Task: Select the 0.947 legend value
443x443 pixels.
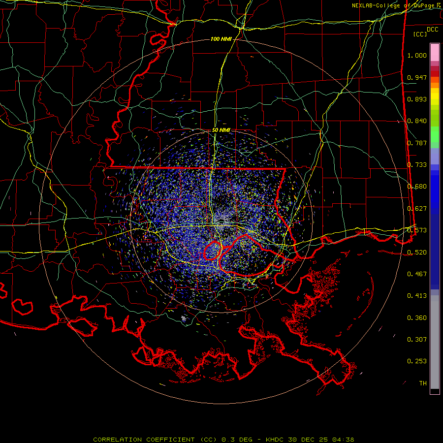Action: pyautogui.click(x=417, y=77)
